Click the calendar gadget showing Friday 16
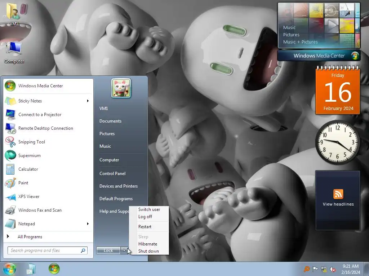This screenshot has width=369, height=276. 338,90
